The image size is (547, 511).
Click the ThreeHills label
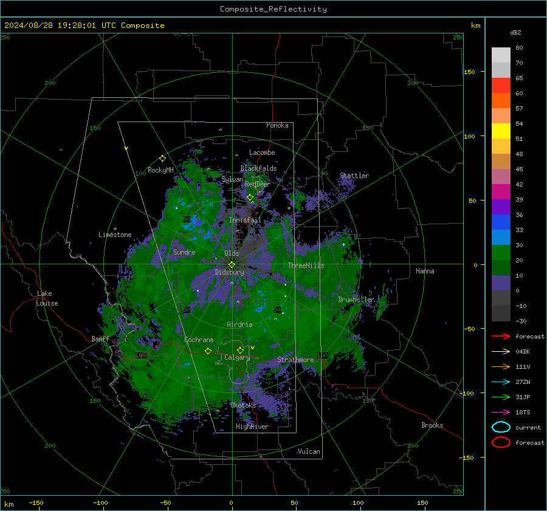pyautogui.click(x=306, y=266)
